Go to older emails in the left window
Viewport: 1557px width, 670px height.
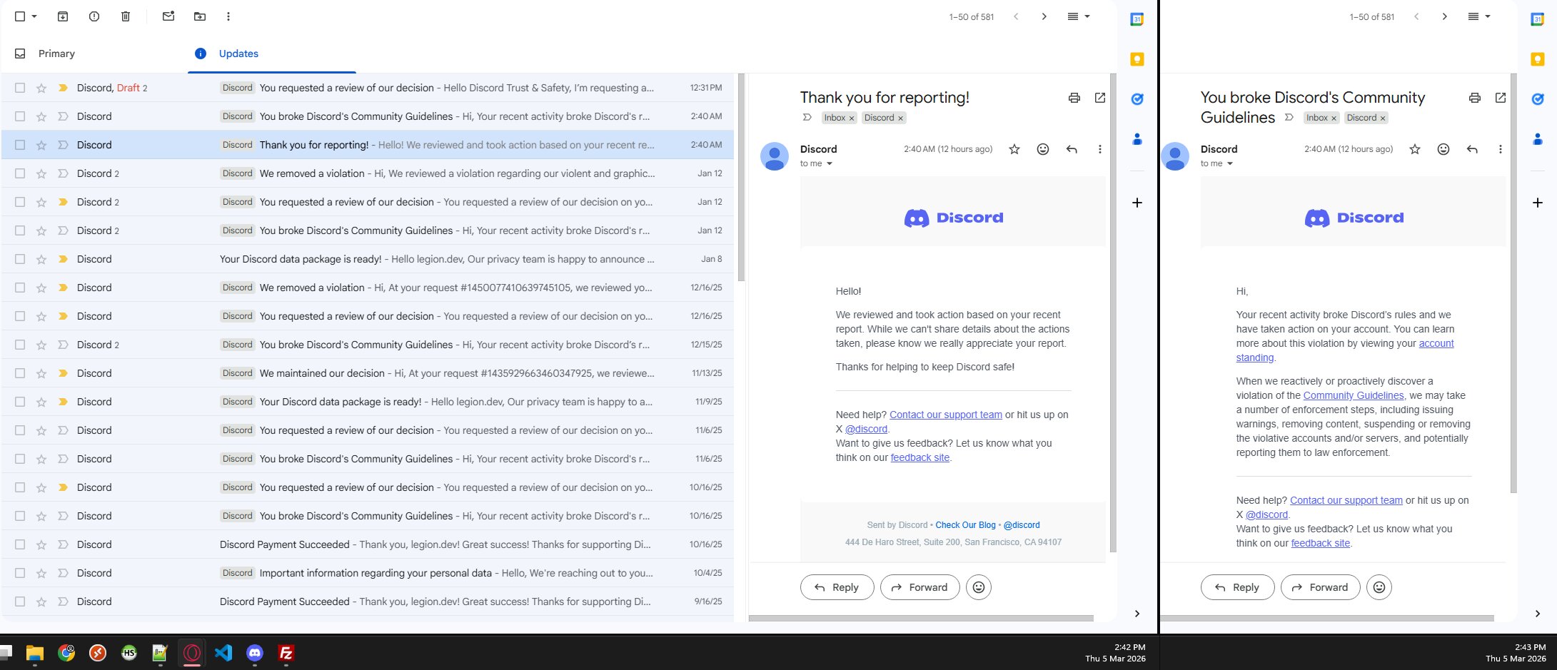1044,16
